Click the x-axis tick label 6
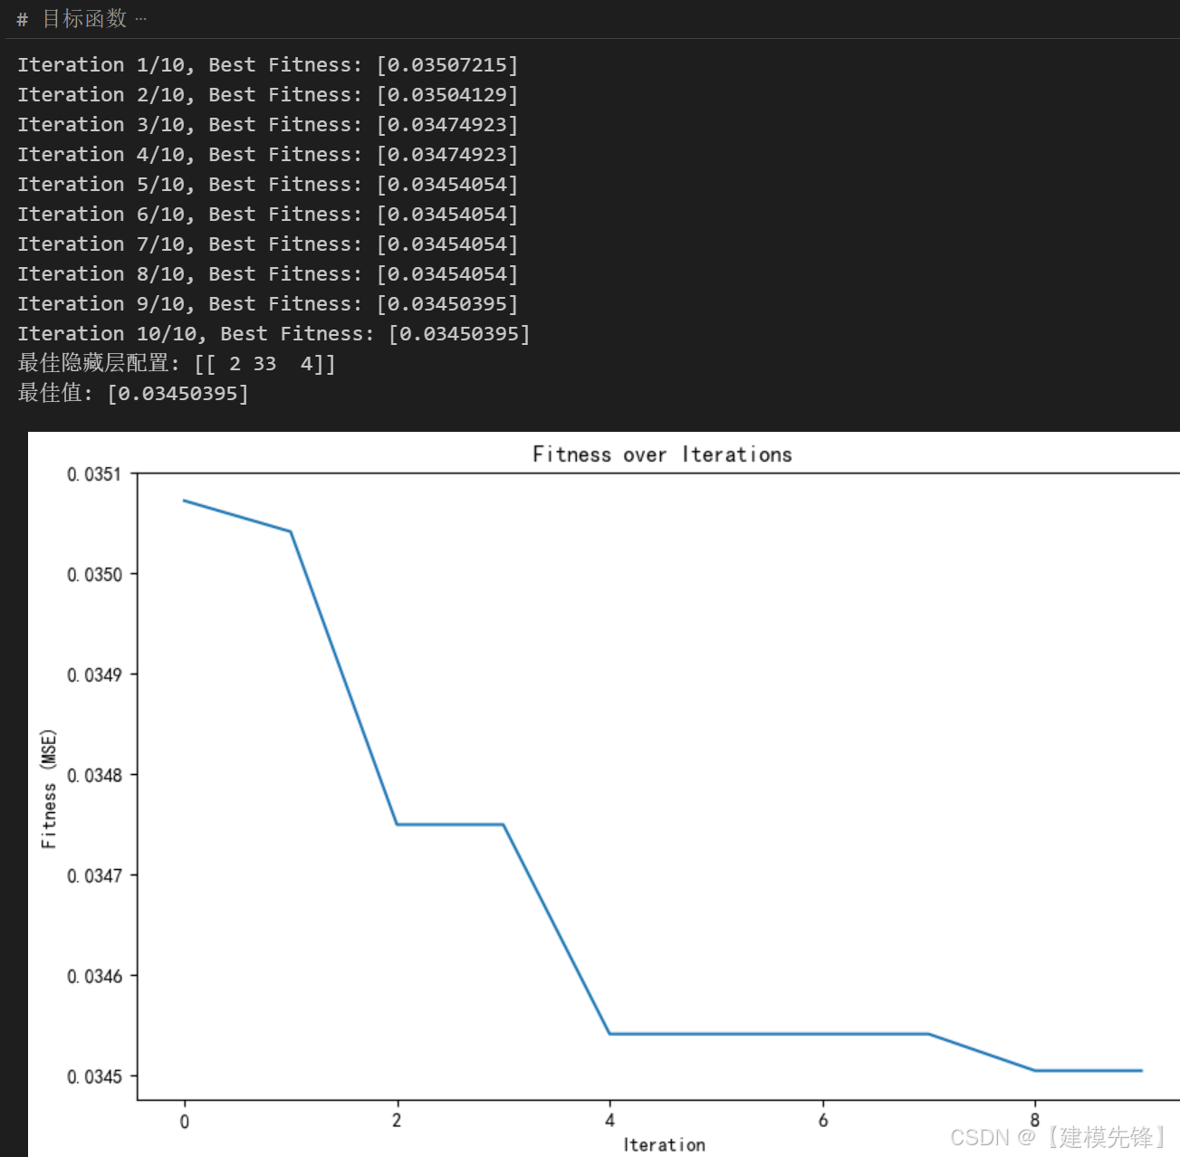The height and width of the screenshot is (1157, 1180). [x=822, y=1121]
